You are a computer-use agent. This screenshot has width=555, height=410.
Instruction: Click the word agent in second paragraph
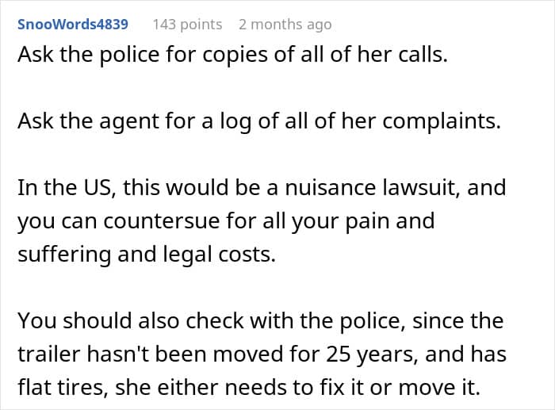[128, 121]
